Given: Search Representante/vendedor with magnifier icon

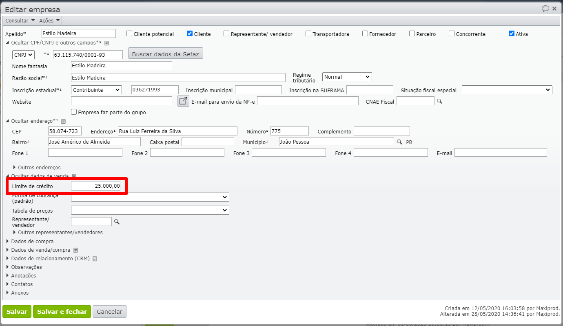Looking at the screenshot, I should 117,222.
